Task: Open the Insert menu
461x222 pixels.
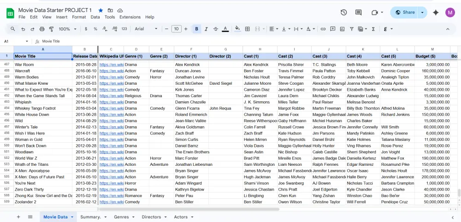Action: [x=62, y=17]
